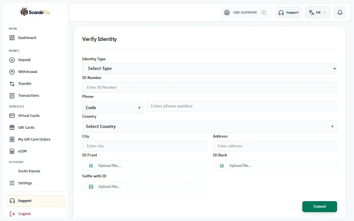Click the phone number input field

tap(242, 106)
